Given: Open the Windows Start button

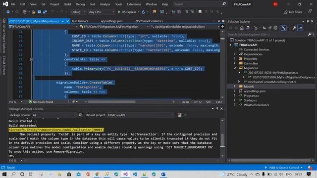Looking at the screenshot, I should (4, 174).
